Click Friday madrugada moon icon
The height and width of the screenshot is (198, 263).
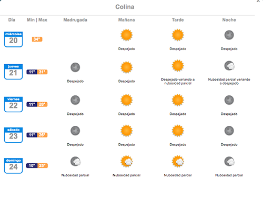pos(75,100)
